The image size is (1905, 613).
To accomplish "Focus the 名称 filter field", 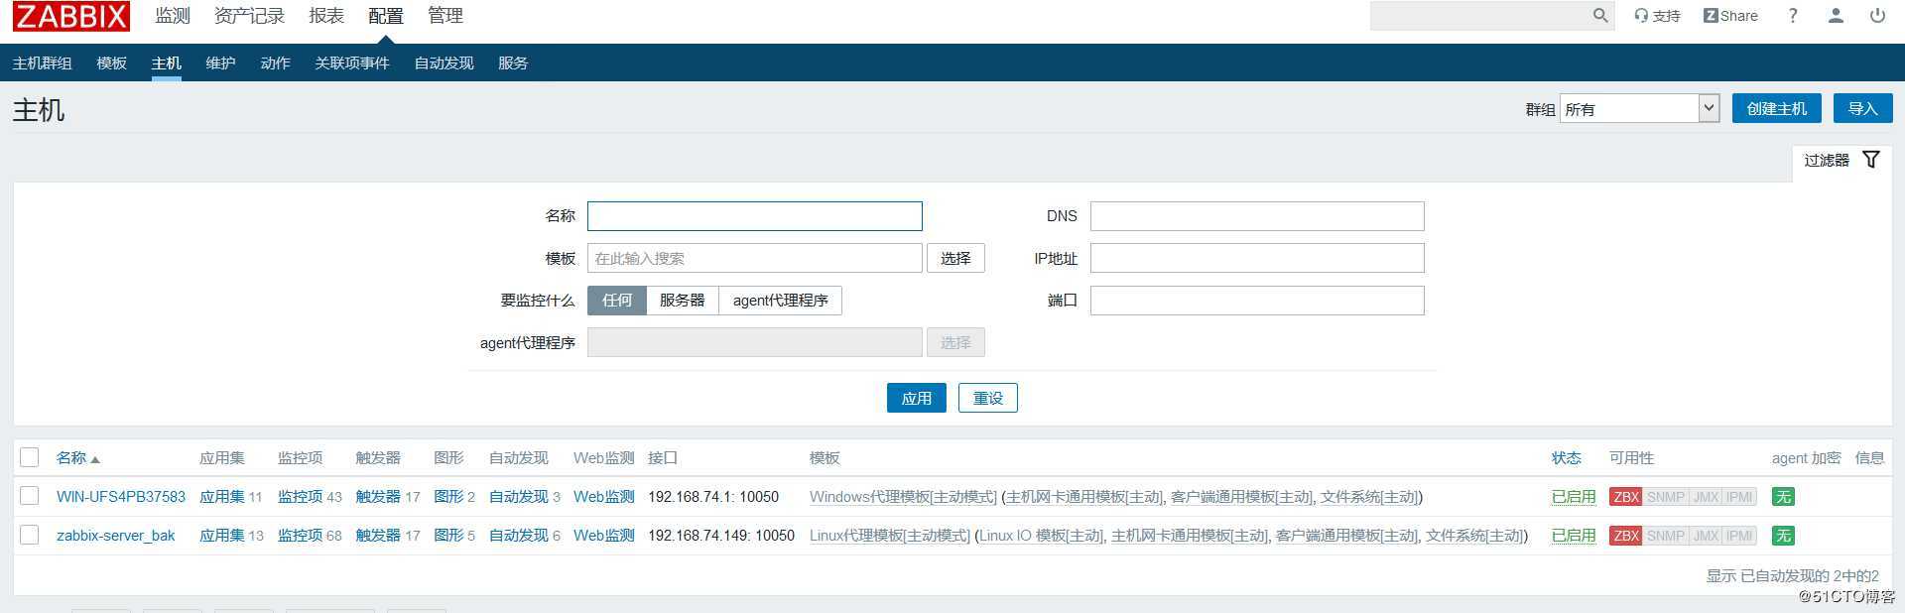I will (x=755, y=216).
